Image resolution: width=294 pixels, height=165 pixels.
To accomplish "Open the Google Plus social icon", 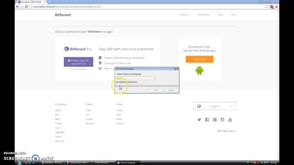I will tap(215, 120).
